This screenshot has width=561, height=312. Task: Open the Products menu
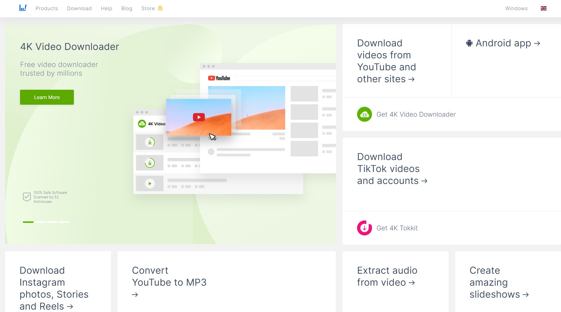(x=47, y=8)
